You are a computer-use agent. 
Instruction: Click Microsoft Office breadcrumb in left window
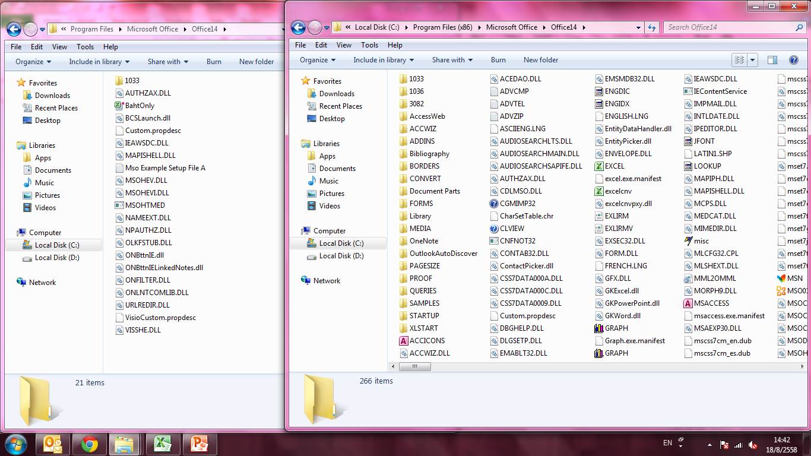[x=153, y=29]
